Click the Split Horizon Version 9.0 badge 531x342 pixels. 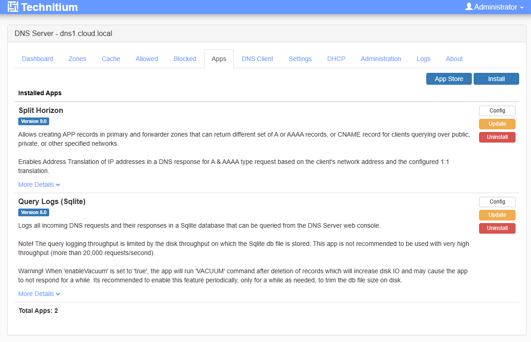[x=34, y=121]
